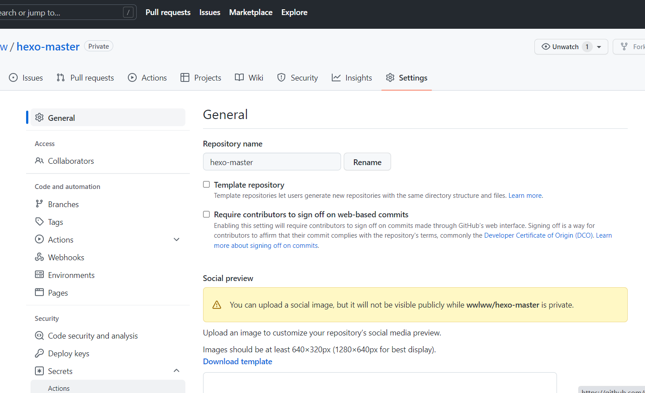Enable the Template repository checkbox

206,185
